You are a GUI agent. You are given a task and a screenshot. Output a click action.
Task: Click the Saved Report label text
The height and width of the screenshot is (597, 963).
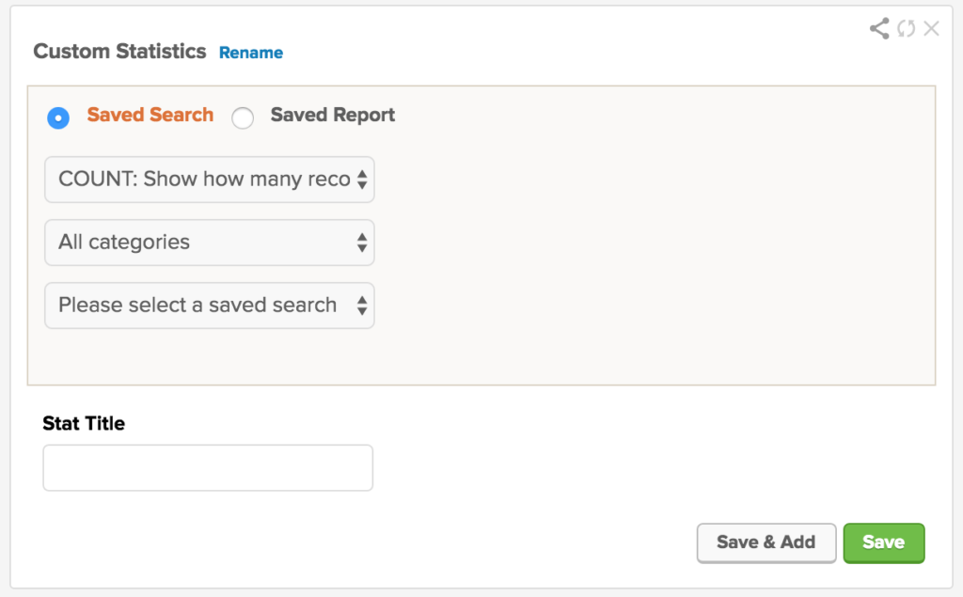[332, 115]
